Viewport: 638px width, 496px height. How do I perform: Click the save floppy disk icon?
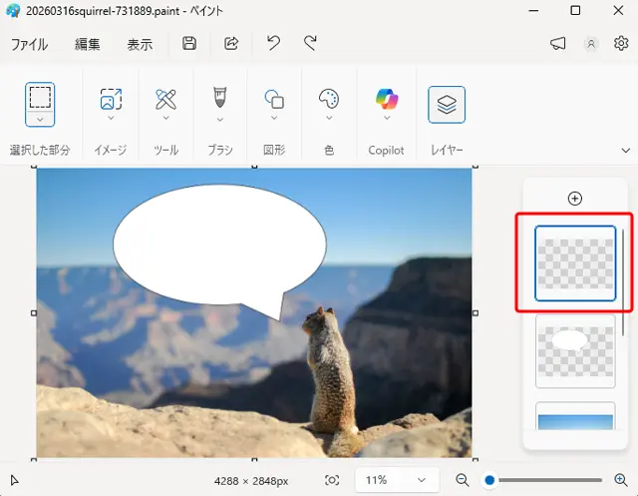coord(189,43)
